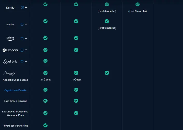
Task: Click the Welcome Pack checkmark in the first column
Action: tap(45, 113)
